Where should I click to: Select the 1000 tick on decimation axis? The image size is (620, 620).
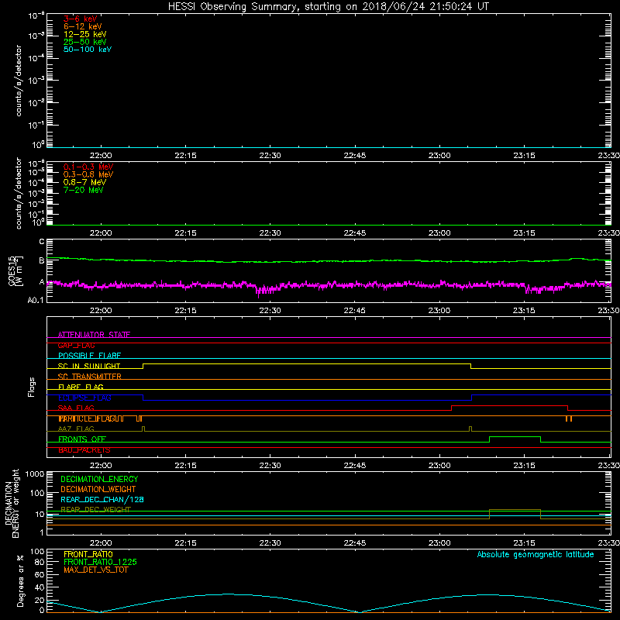35,474
